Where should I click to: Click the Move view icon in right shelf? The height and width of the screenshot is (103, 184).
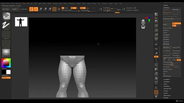(x=156, y=69)
